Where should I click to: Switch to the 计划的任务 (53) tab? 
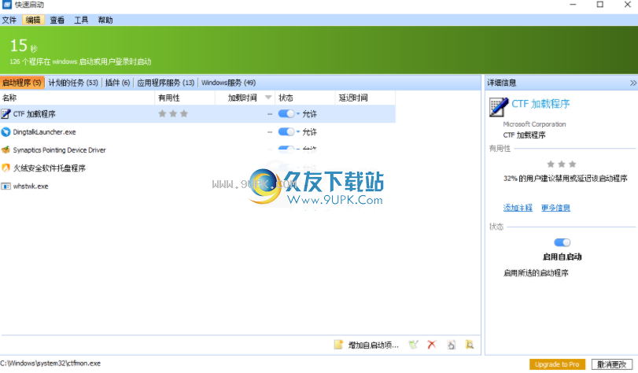[x=73, y=83]
